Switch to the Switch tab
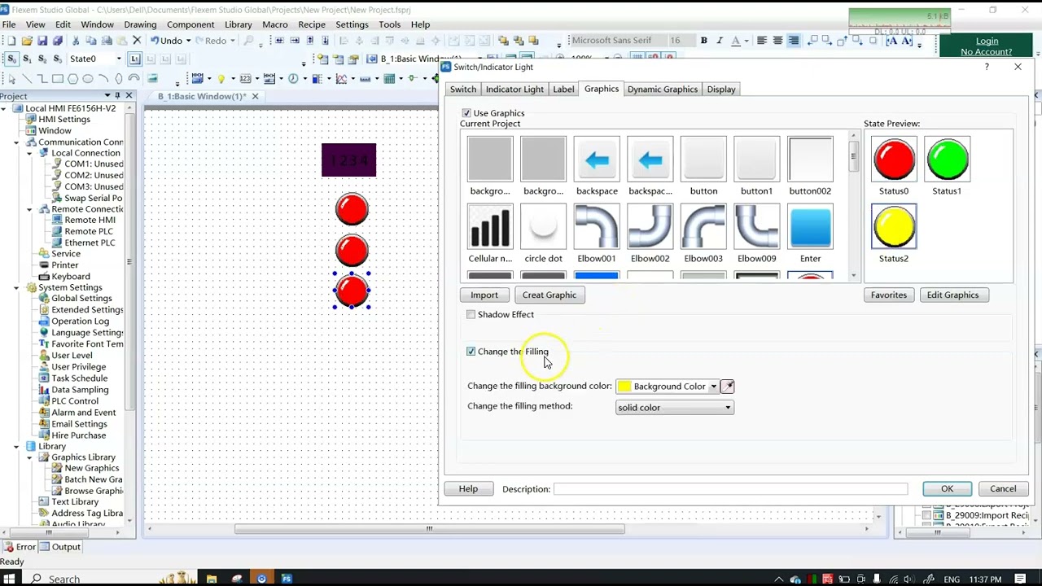The height and width of the screenshot is (586, 1042). click(x=463, y=90)
